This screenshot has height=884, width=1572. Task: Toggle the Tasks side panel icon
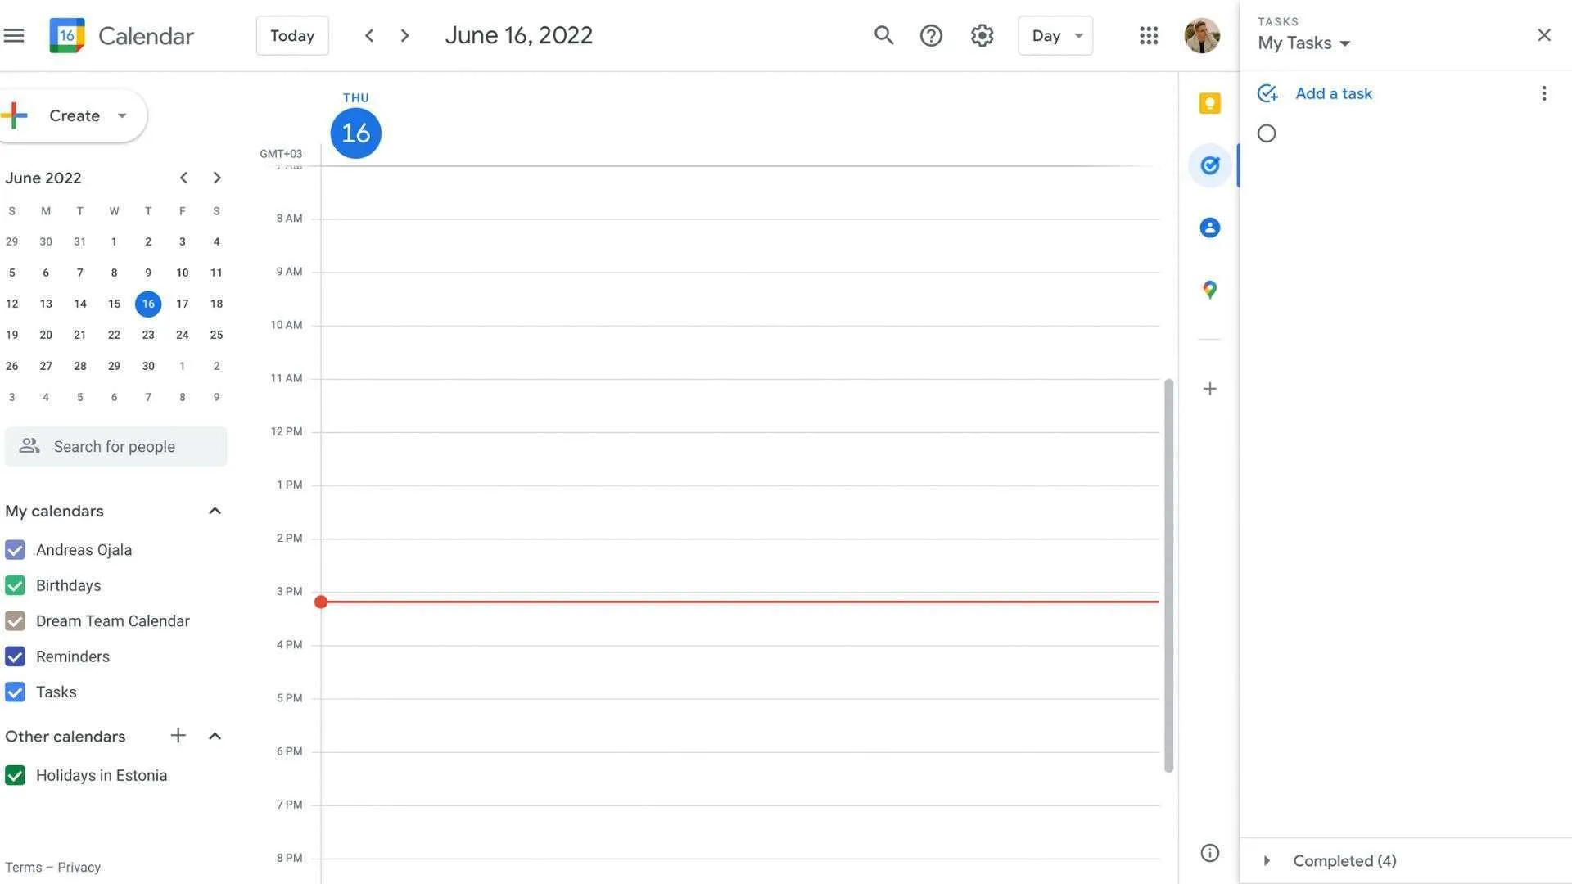coord(1209,165)
